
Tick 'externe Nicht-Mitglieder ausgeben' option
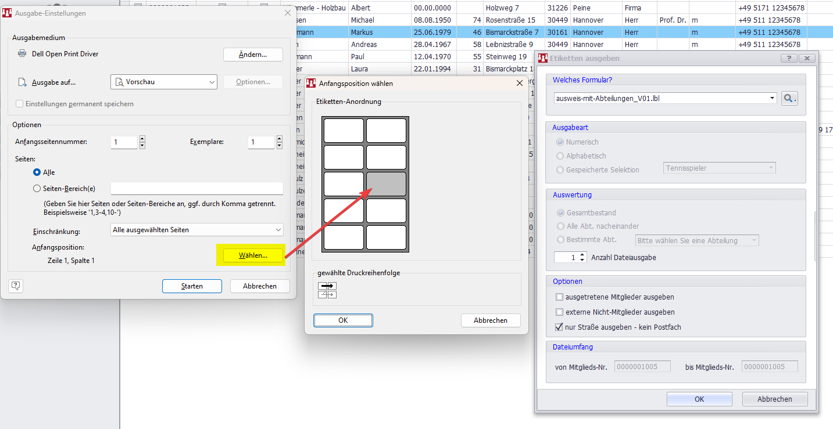pyautogui.click(x=560, y=312)
